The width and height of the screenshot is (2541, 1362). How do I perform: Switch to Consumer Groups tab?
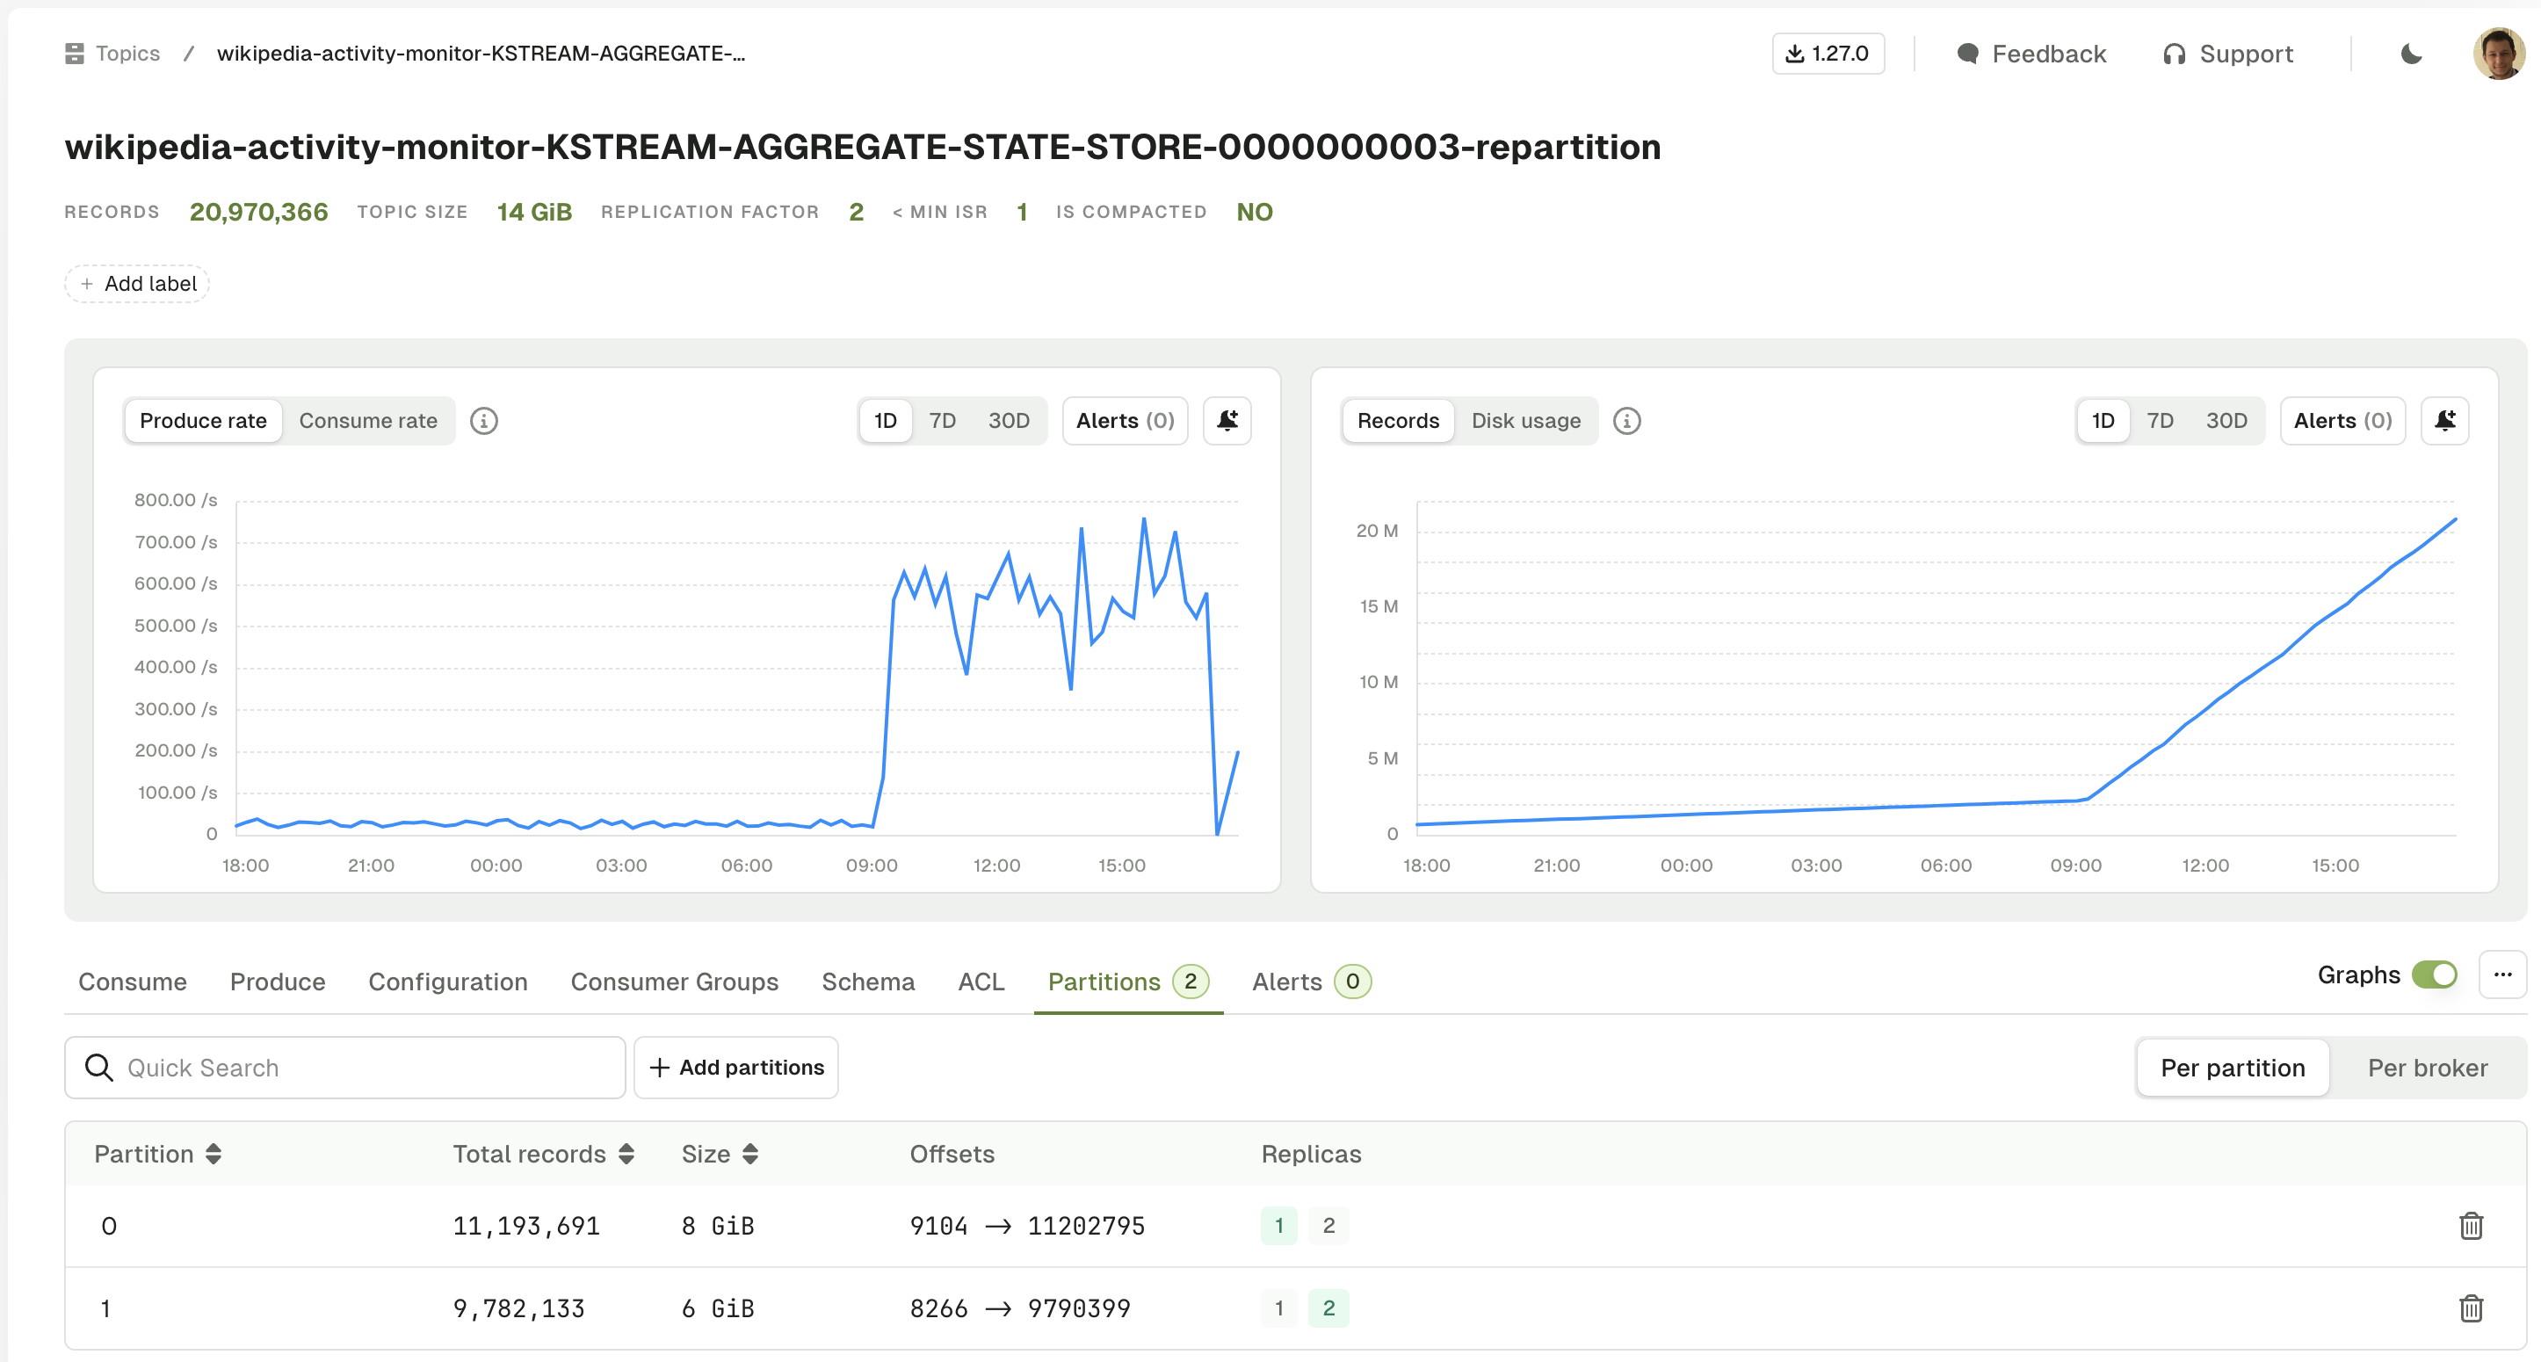coord(675,982)
